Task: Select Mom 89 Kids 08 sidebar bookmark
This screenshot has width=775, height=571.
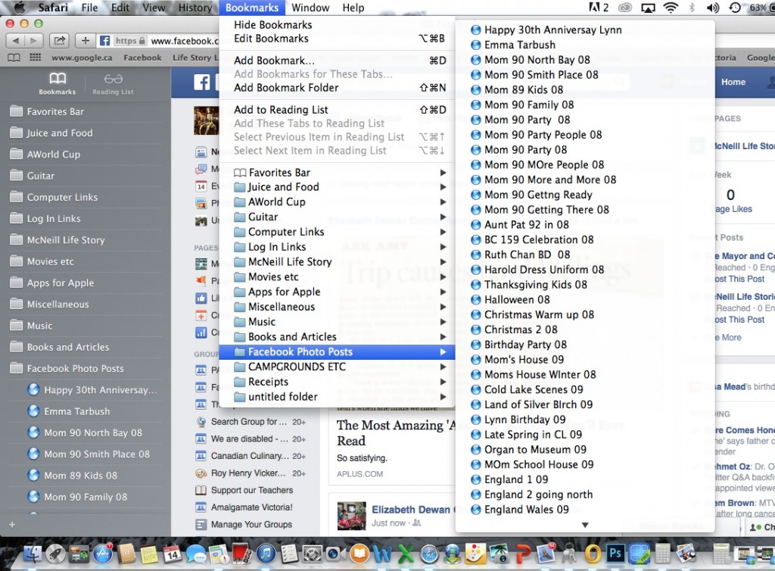Action: (86, 476)
